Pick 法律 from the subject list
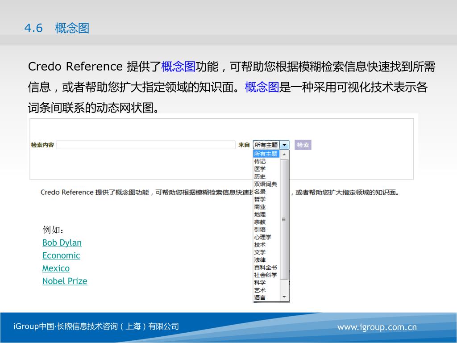457x343 pixels. pos(260,260)
